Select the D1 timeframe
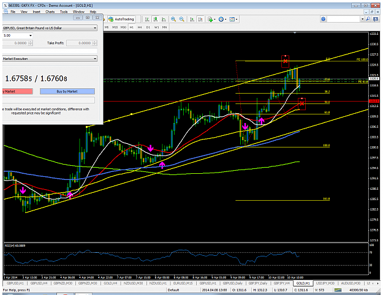This screenshot has height=295, width=383. pyautogui.click(x=148, y=28)
